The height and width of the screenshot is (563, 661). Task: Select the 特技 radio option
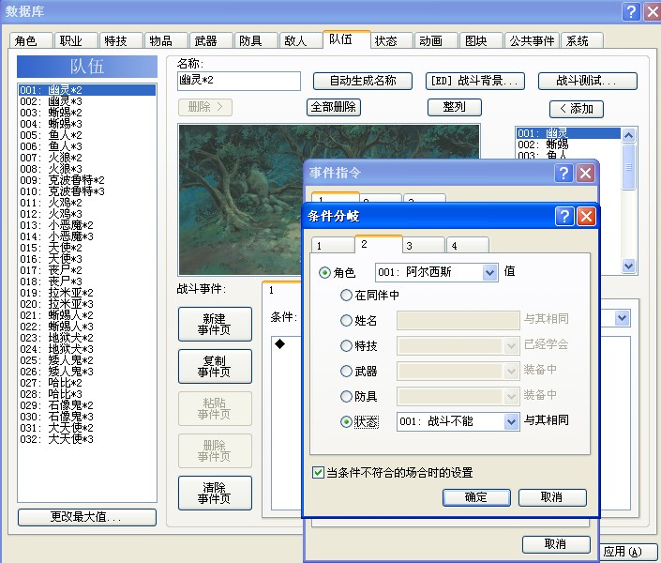click(x=346, y=346)
